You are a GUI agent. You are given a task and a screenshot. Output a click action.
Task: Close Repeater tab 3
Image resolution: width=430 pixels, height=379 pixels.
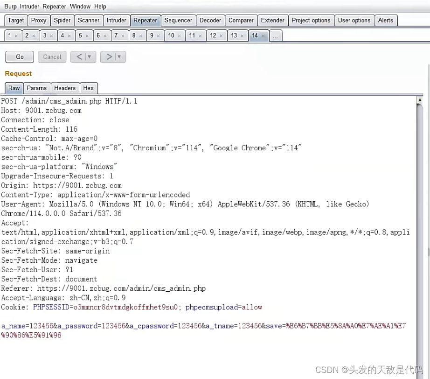pos(51,35)
